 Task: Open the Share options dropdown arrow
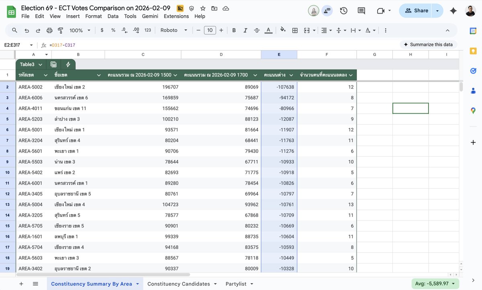tap(438, 11)
